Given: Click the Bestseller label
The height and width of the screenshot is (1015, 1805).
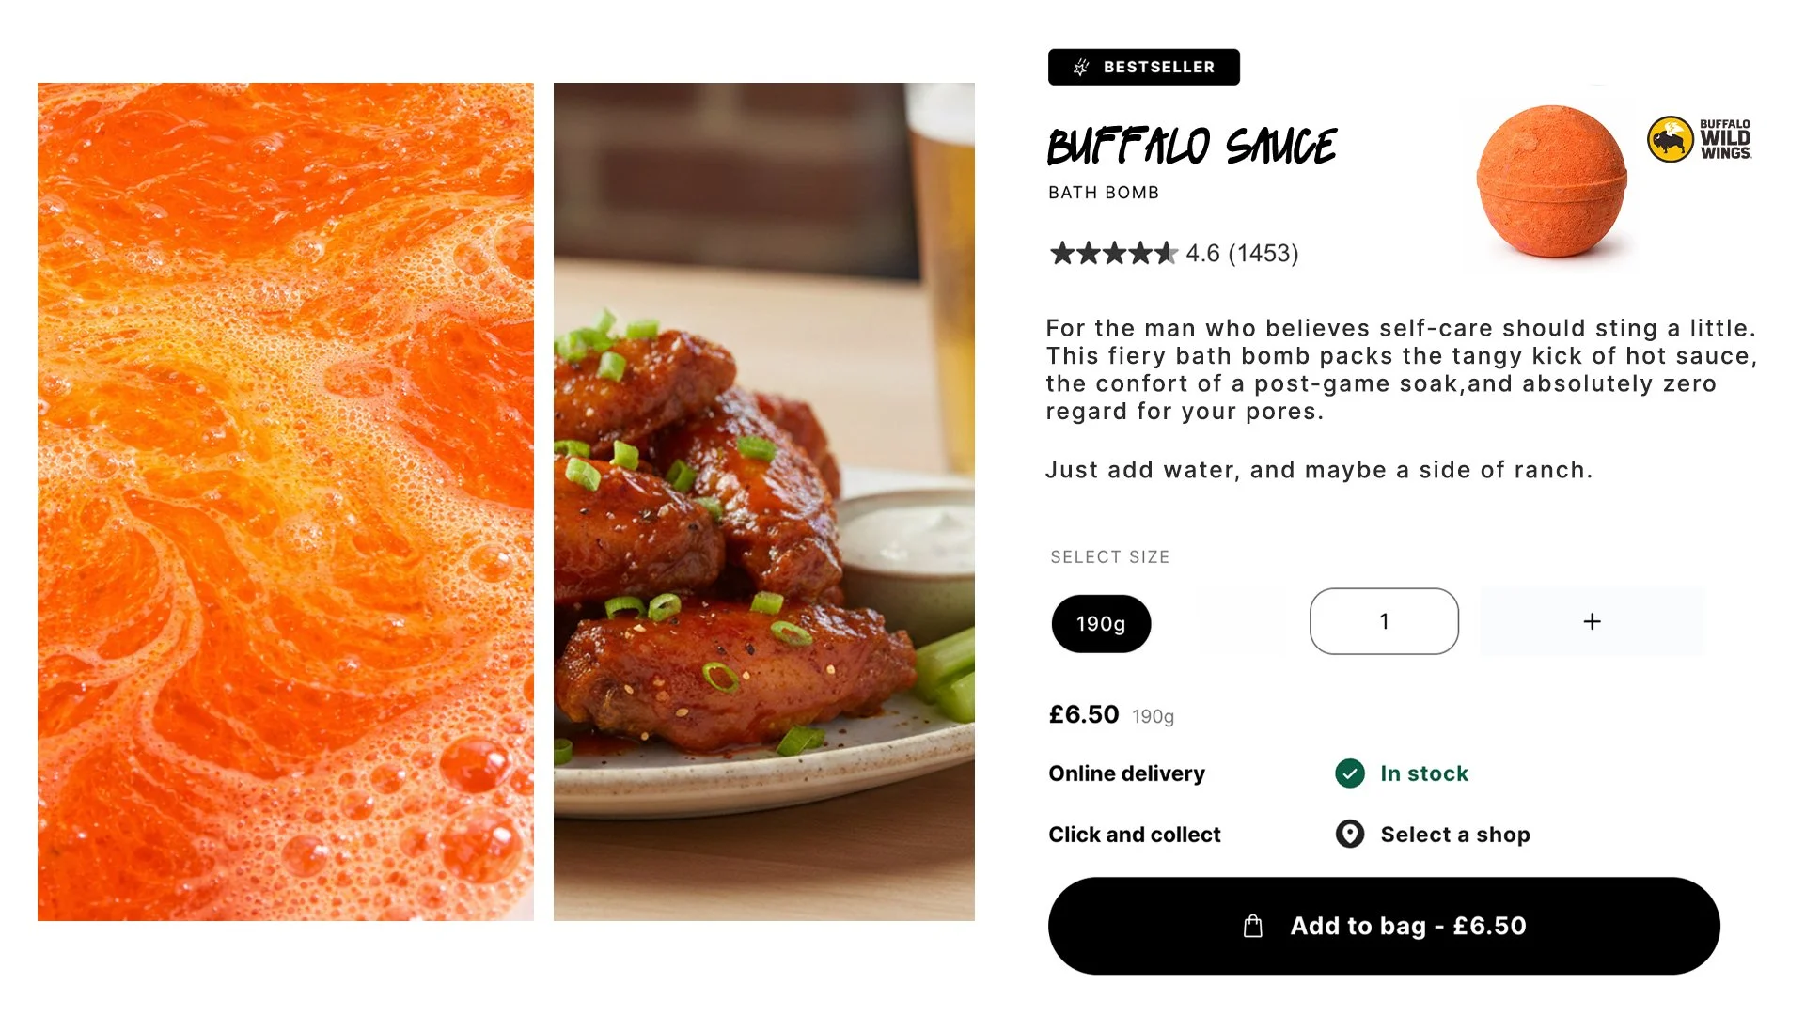Looking at the screenshot, I should pos(1158,67).
